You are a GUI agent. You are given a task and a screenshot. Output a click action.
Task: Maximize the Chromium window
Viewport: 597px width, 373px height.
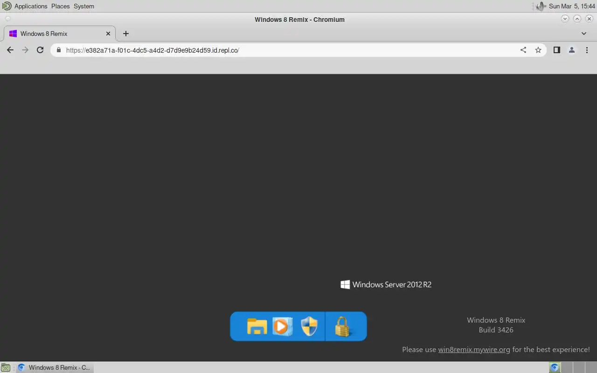click(x=577, y=19)
